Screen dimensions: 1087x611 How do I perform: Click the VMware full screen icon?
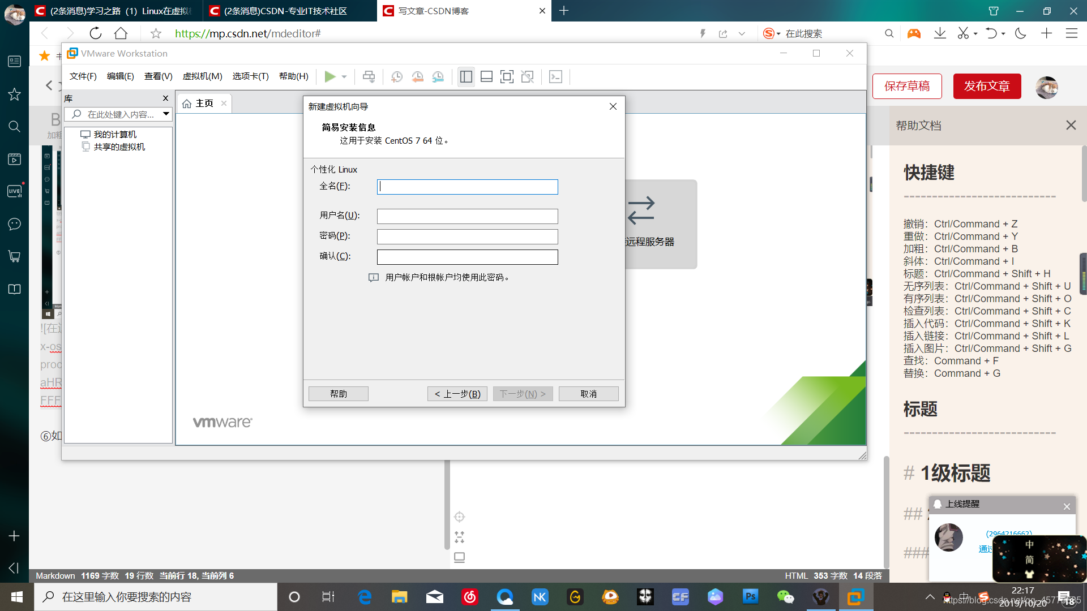[x=507, y=76]
